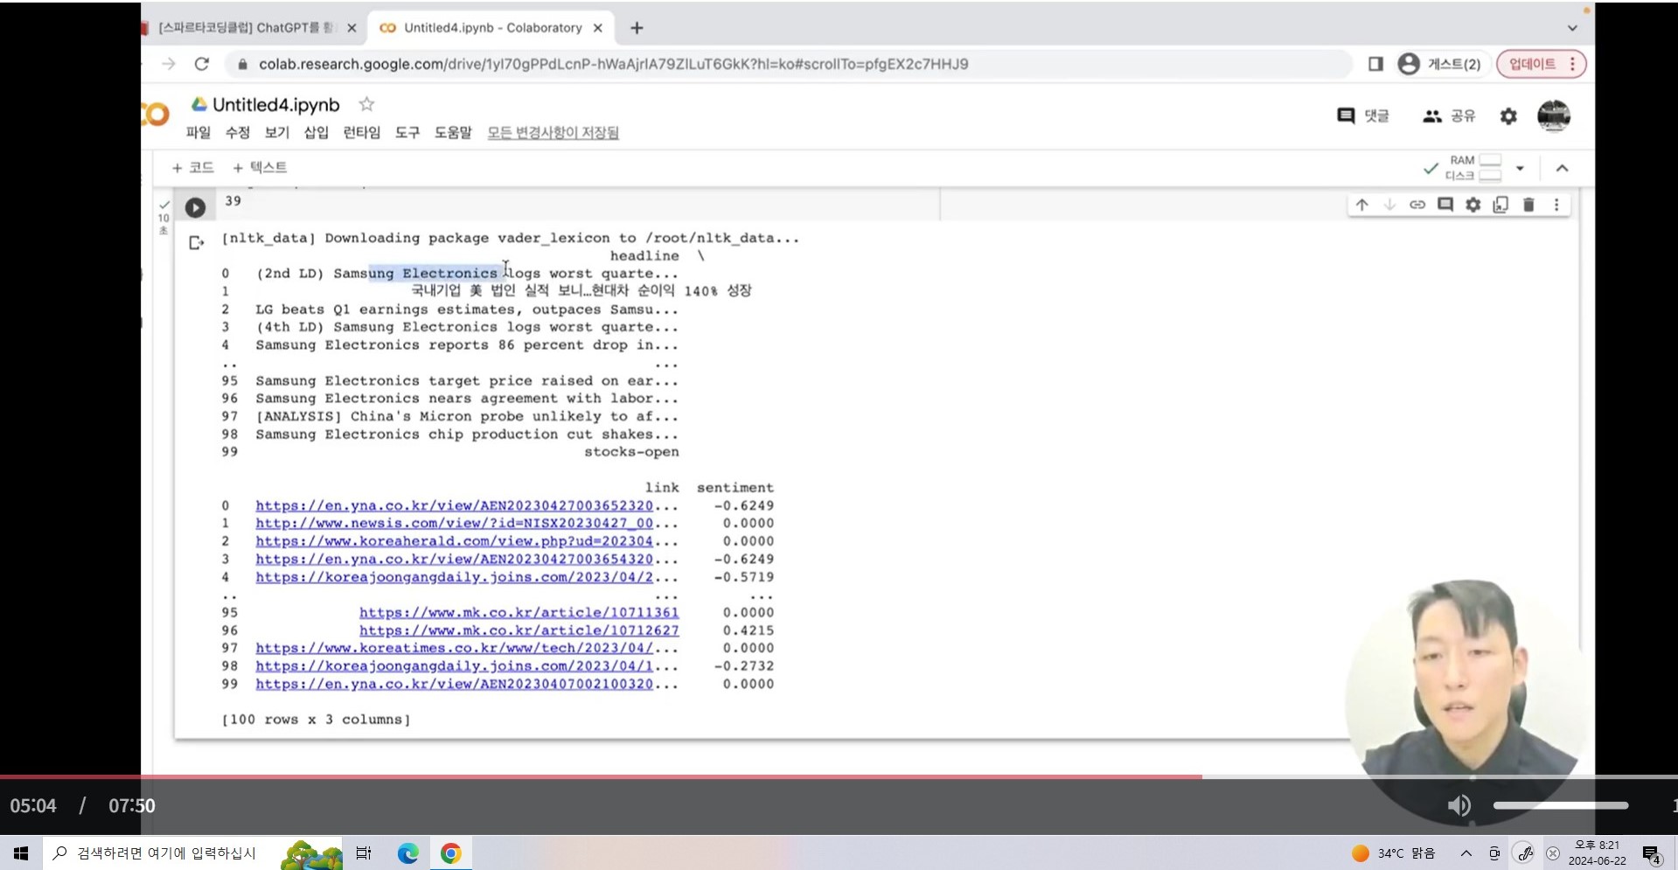Open the 파일 menu
1678x870 pixels.
point(198,132)
